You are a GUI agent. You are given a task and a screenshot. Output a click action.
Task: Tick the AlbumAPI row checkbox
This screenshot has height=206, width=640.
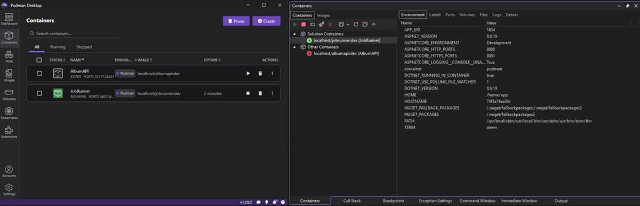(x=39, y=73)
